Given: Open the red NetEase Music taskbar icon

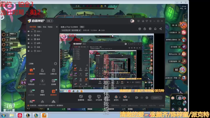Looking at the screenshot, I should click(x=20, y=115).
